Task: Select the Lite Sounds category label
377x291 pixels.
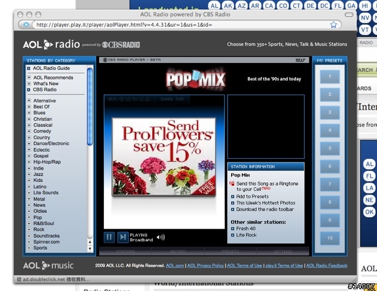Action: 46,192
